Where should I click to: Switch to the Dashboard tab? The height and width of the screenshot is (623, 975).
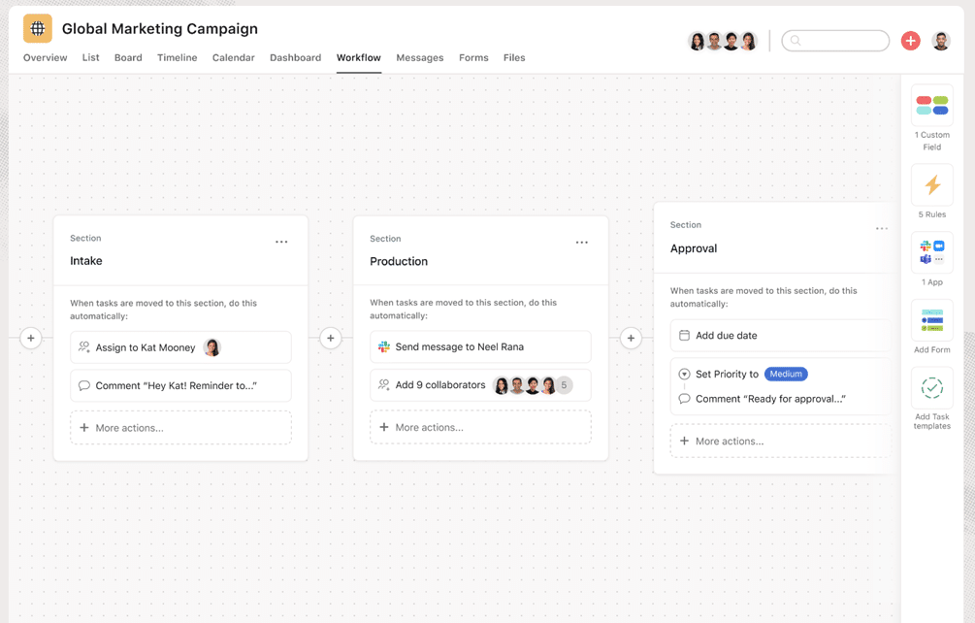tap(295, 58)
